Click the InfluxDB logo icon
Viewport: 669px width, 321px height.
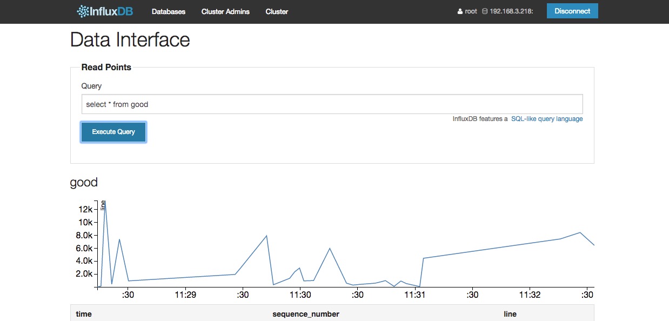tap(83, 11)
